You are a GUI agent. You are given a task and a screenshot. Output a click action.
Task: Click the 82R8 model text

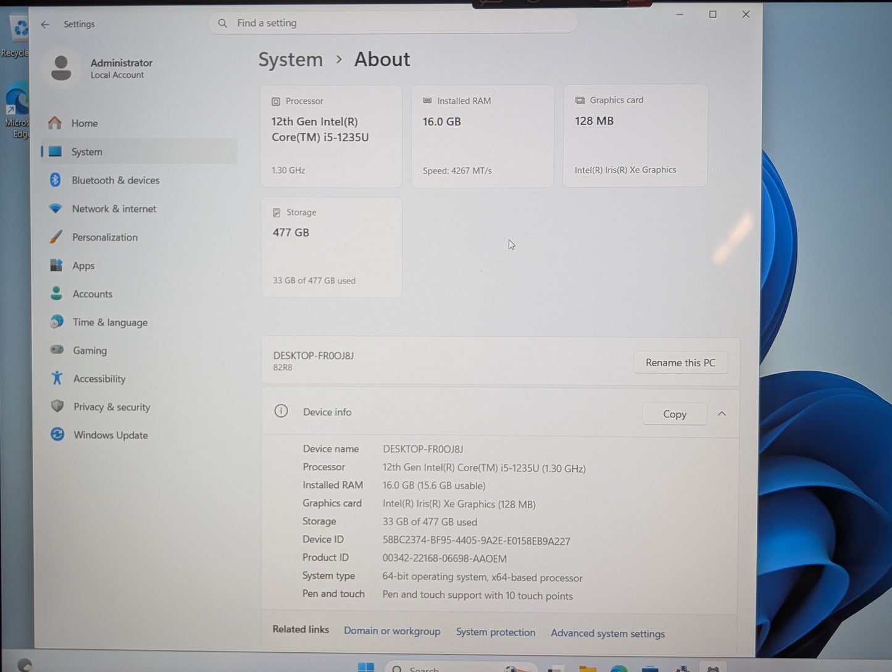[283, 367]
